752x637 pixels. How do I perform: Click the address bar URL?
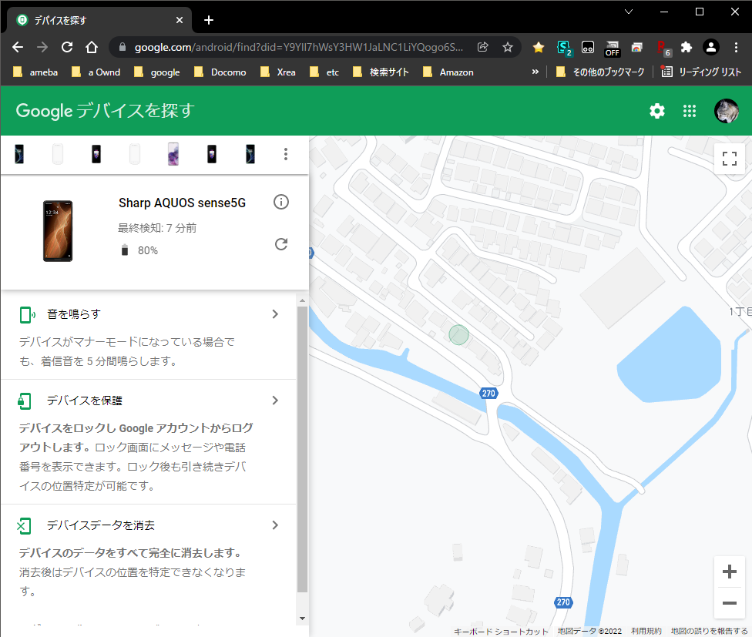coord(298,47)
